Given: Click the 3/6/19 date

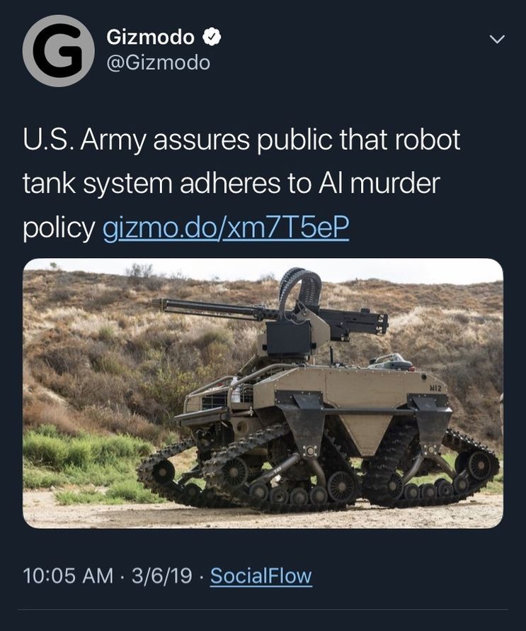Looking at the screenshot, I should pyautogui.click(x=162, y=576).
